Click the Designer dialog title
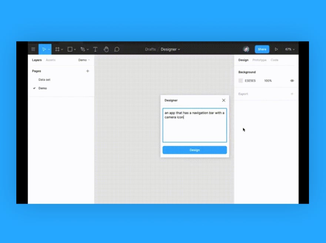This screenshot has height=243, width=326. pos(171,101)
